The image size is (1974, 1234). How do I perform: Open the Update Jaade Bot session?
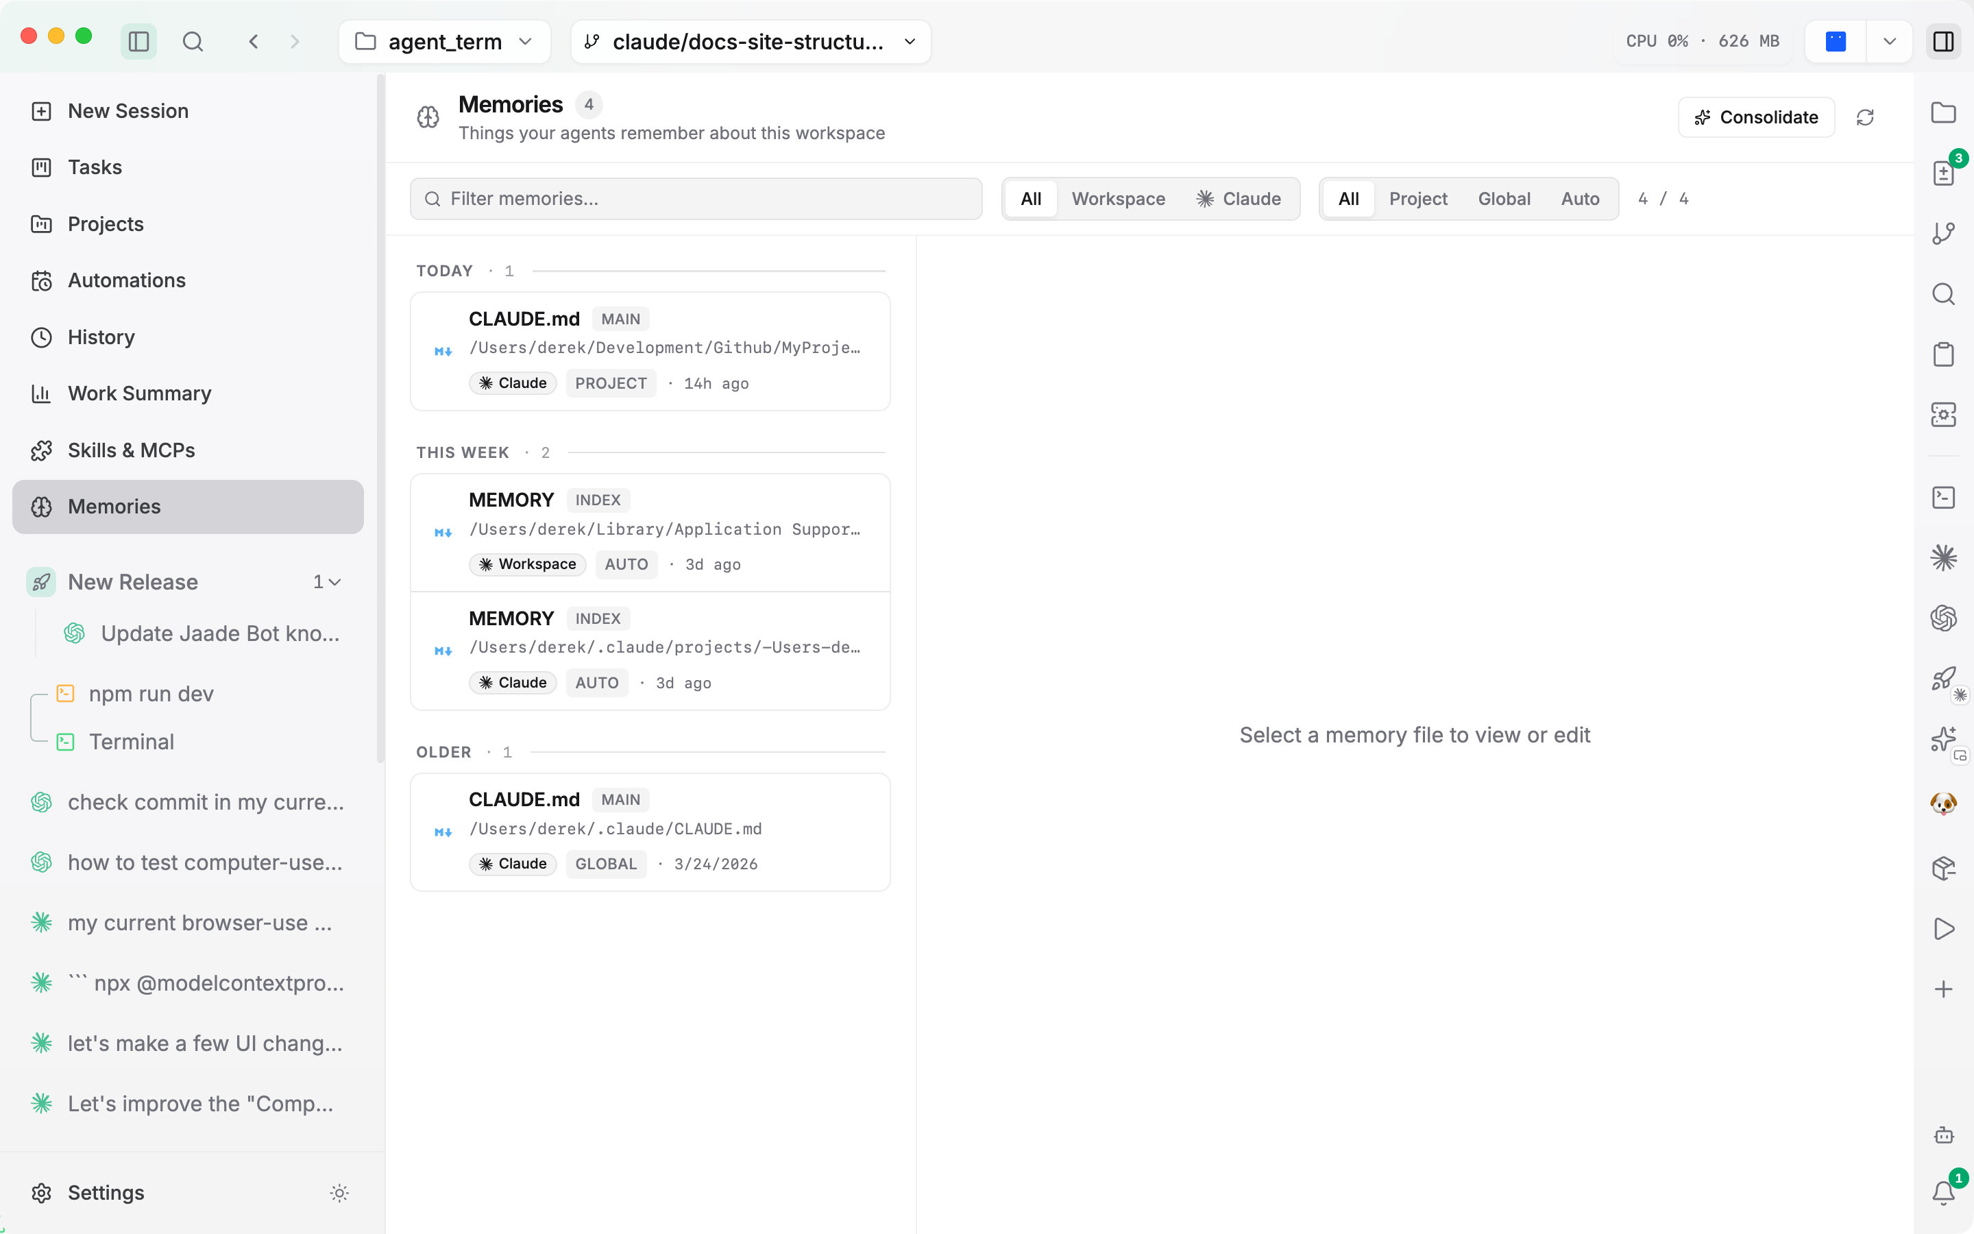pyautogui.click(x=202, y=633)
